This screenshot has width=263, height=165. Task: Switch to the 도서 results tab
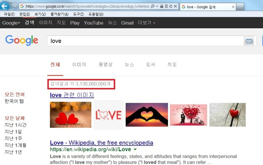[x=150, y=65]
